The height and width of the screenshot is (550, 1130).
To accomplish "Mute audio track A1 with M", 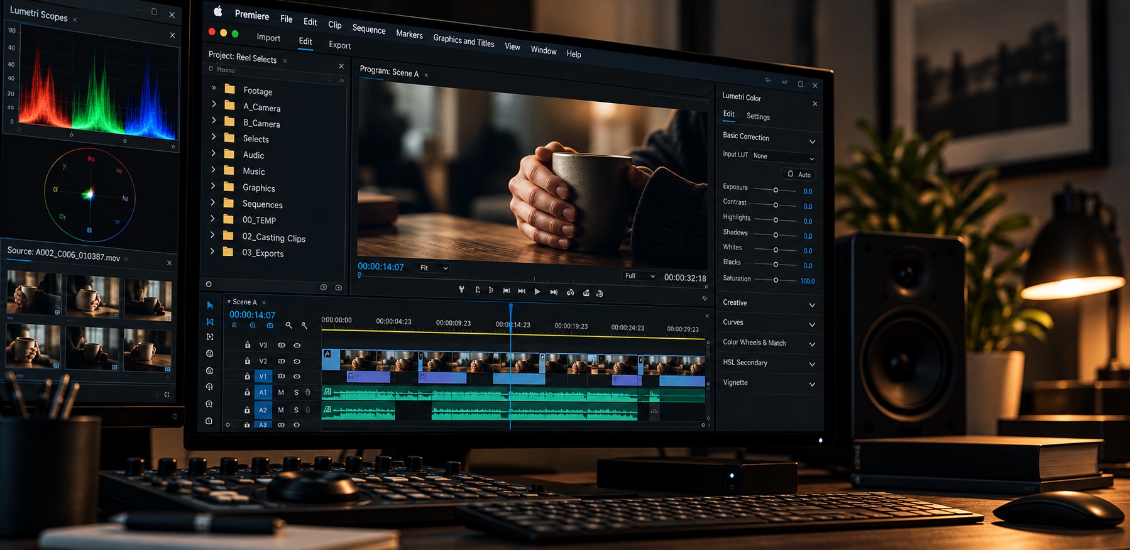I will tap(281, 392).
